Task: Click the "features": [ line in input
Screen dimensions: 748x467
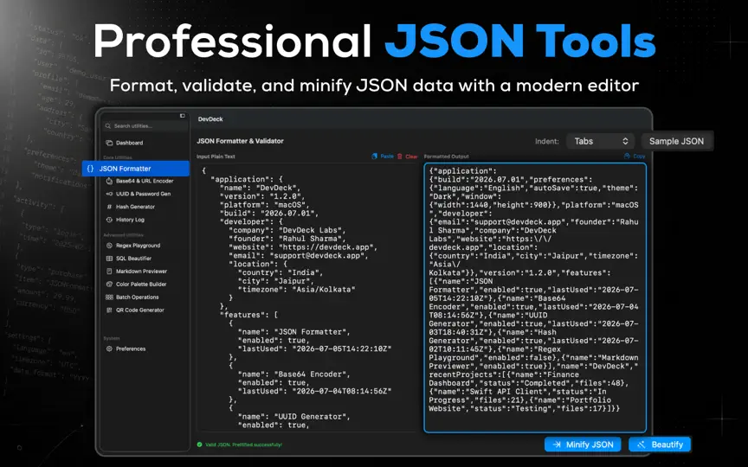Action: (248, 315)
